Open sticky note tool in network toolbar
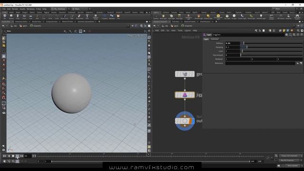This screenshot has width=304, height=171. pos(284,30)
